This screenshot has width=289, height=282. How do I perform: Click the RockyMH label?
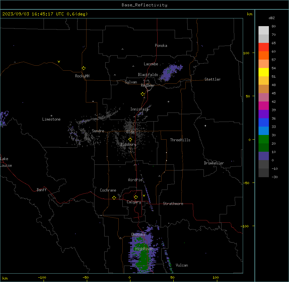pos(82,76)
